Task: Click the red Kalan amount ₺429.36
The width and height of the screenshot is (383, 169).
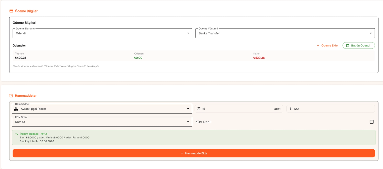Action: (x=259, y=58)
